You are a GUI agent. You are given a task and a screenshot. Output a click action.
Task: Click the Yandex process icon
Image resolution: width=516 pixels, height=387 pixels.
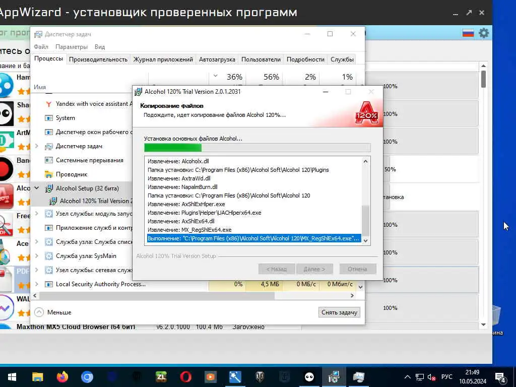pos(49,104)
